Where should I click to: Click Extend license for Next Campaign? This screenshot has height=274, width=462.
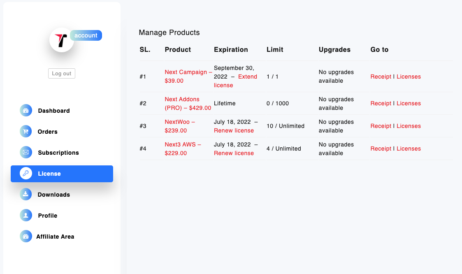pyautogui.click(x=247, y=77)
